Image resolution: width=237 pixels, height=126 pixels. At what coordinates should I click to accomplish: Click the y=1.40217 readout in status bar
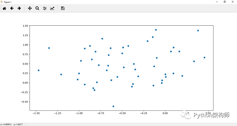18,125
